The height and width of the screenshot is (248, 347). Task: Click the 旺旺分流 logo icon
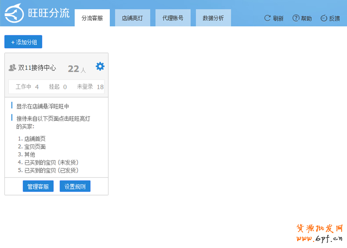pyautogui.click(x=14, y=13)
